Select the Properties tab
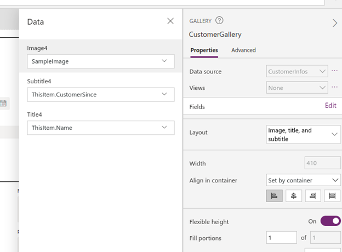 (204, 50)
